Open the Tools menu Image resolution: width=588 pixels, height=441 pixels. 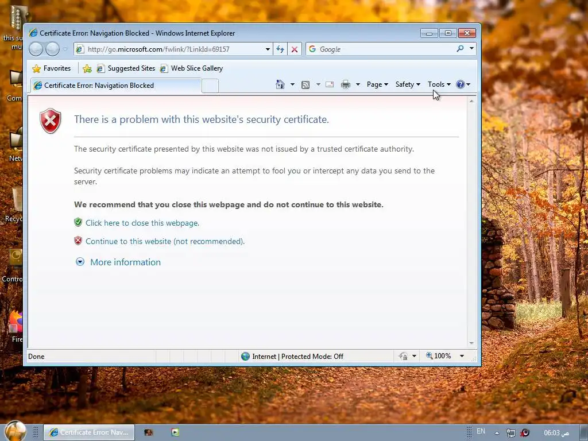[x=439, y=84]
